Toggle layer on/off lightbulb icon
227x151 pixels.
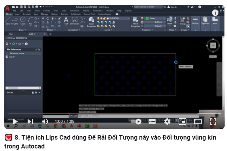[98, 18]
